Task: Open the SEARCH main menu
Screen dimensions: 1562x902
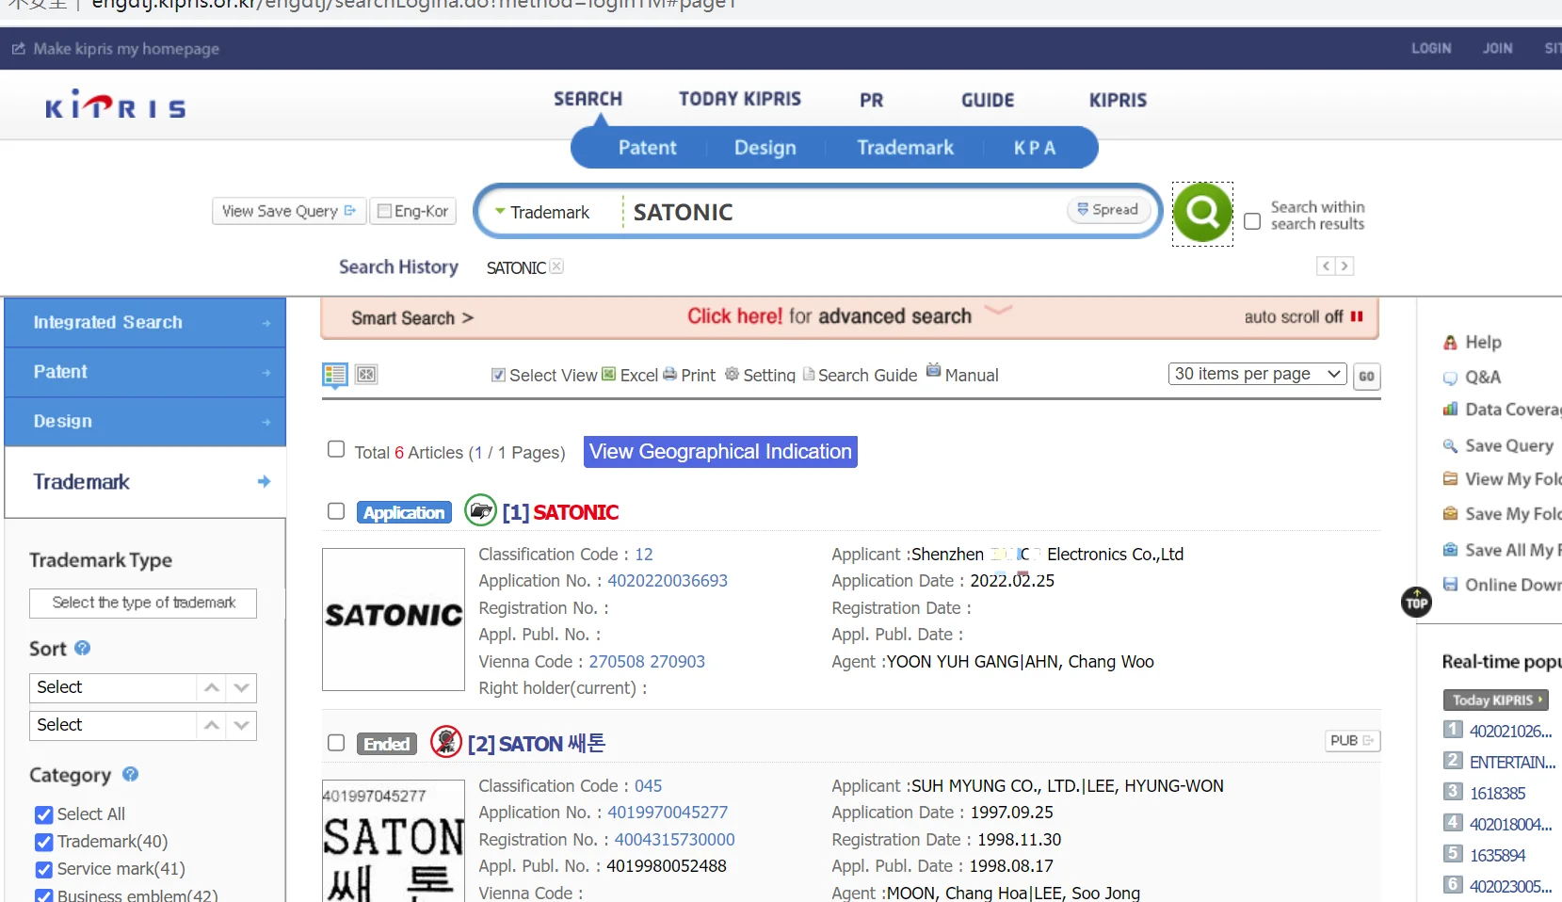Action: 588,99
